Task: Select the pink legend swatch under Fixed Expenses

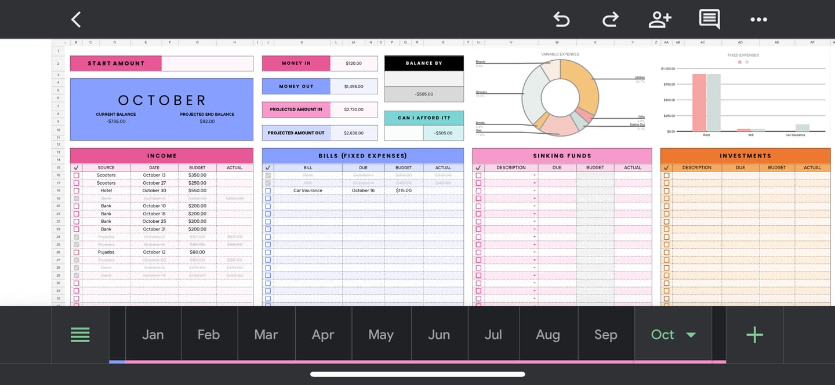Action: (740, 61)
